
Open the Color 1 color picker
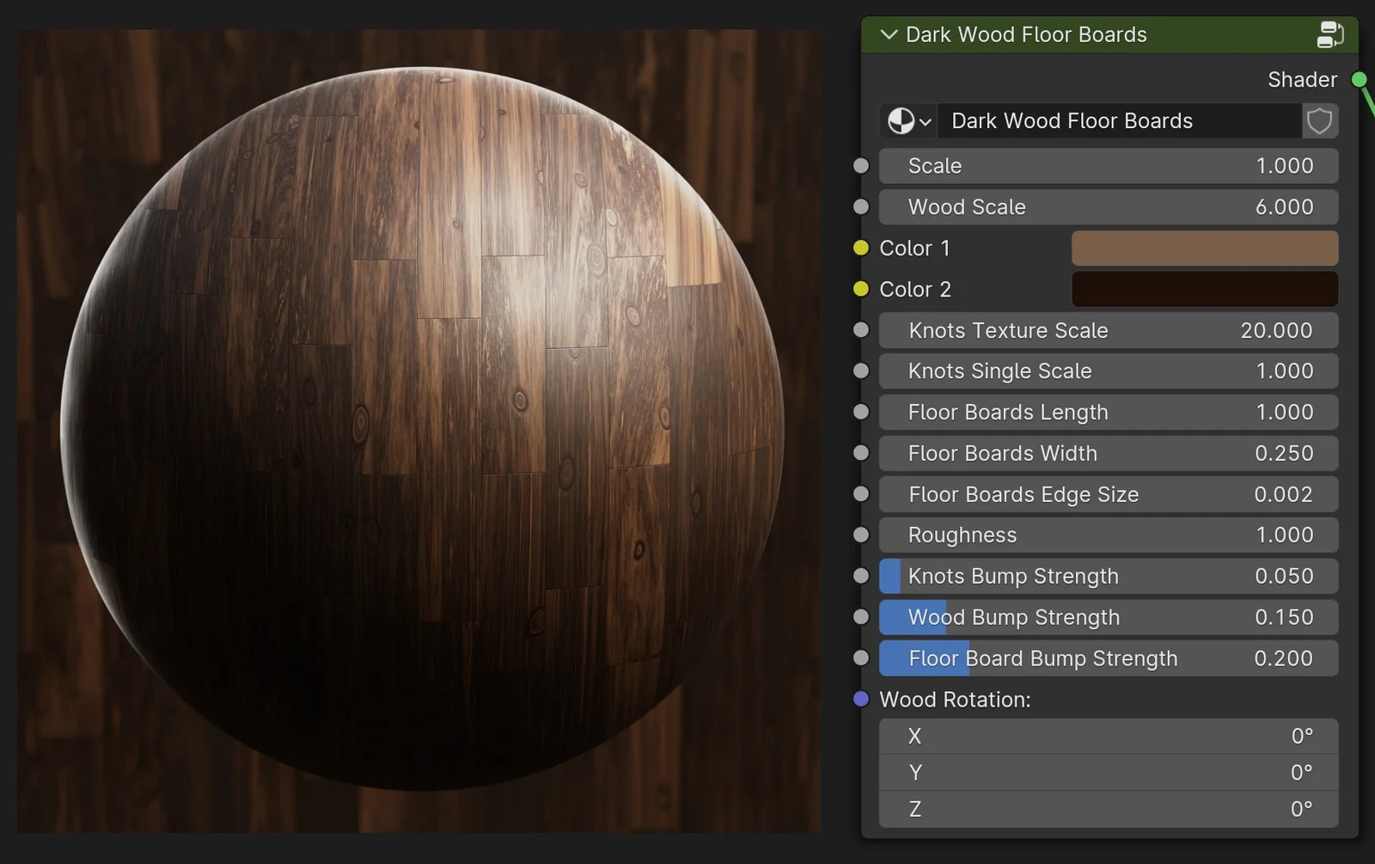point(1203,248)
